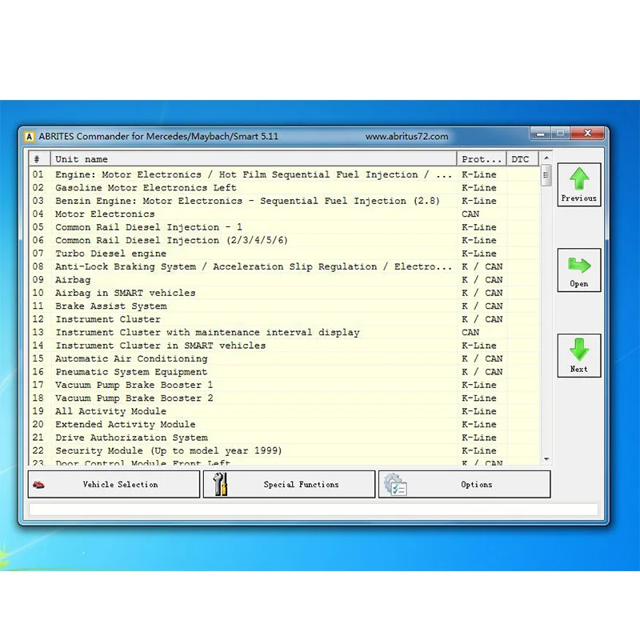The height and width of the screenshot is (640, 640).
Task: Select Vacuum Pump Brake Booster 1
Action: coord(285,385)
